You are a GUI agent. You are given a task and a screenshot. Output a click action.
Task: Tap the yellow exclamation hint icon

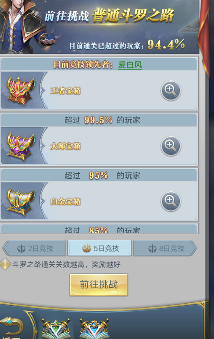5,264
